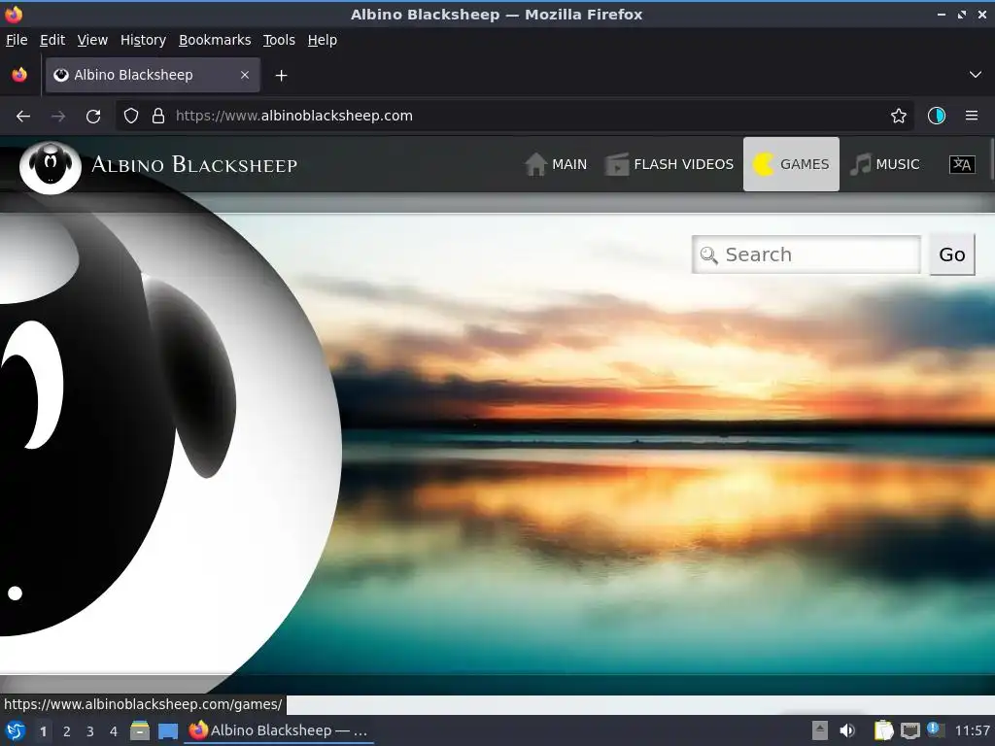Open the file manager taskbar icon
Image resolution: width=995 pixels, height=746 pixels.
coord(140,730)
